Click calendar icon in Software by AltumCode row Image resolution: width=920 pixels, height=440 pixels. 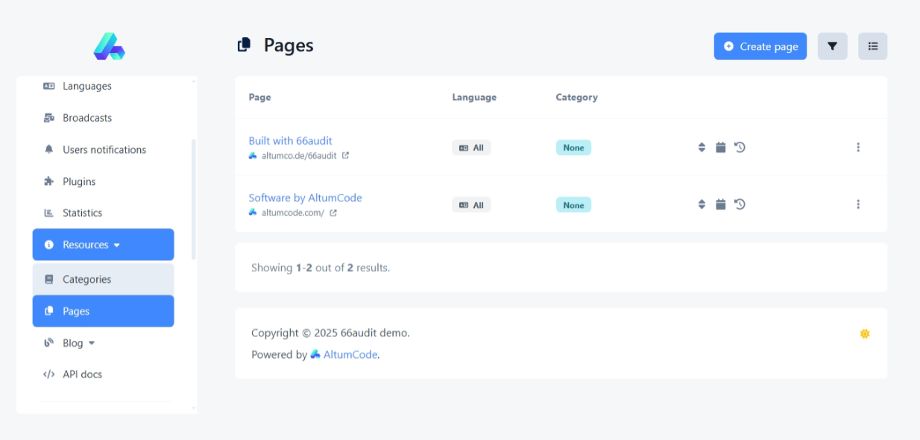720,204
